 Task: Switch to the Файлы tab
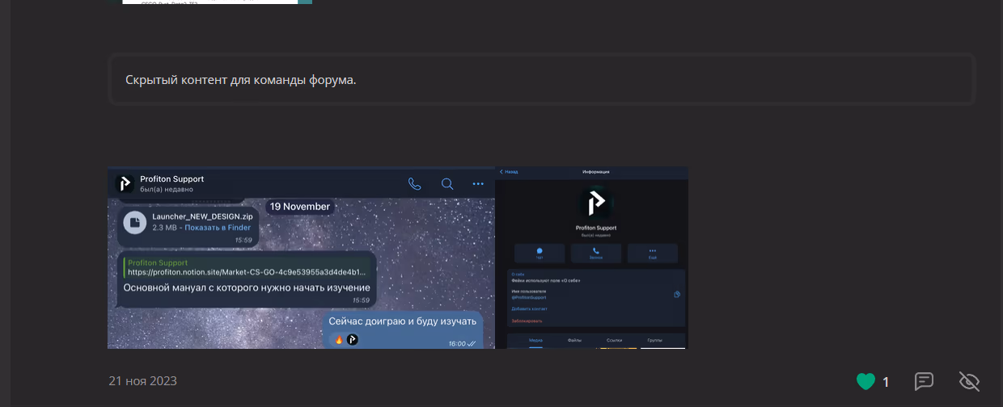pyautogui.click(x=574, y=341)
